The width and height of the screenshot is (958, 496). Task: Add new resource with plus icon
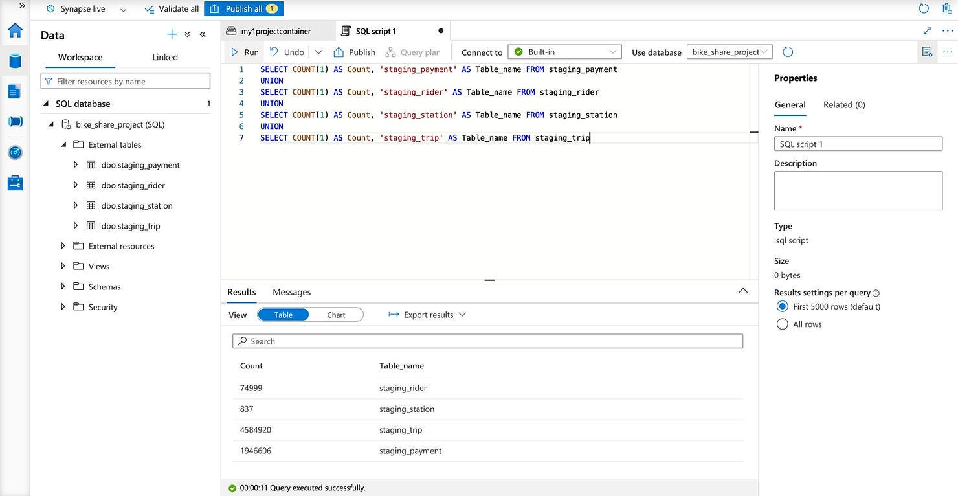pyautogui.click(x=172, y=34)
